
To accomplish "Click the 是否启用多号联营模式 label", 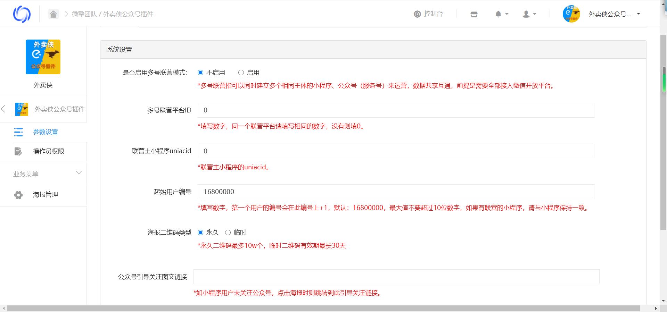I will 155,73.
